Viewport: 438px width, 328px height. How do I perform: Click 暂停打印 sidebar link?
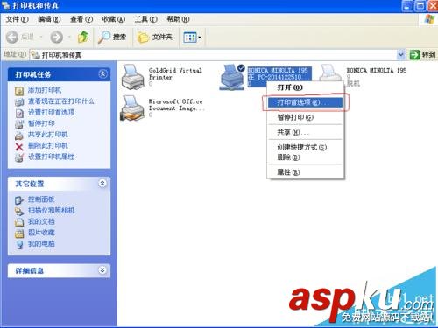coord(41,123)
